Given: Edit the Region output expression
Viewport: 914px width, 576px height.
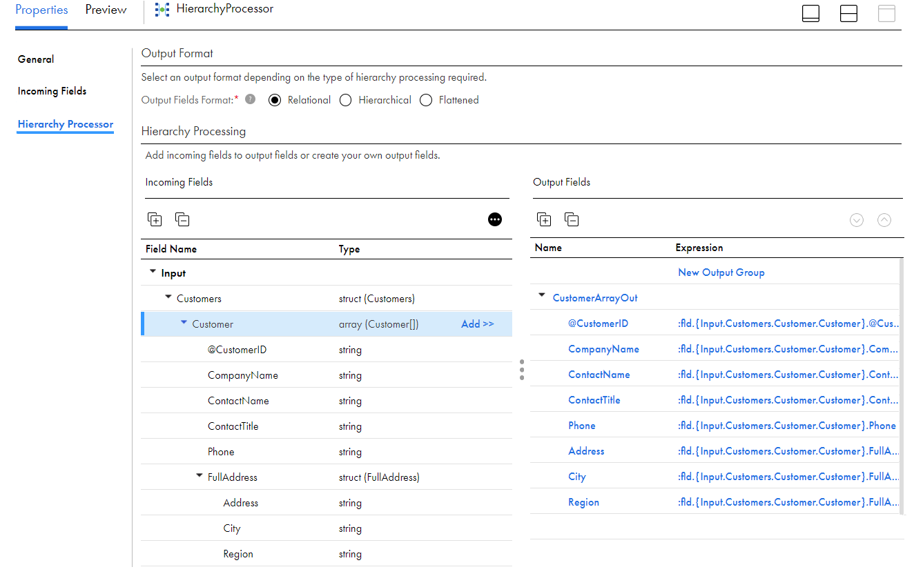Looking at the screenshot, I should (788, 502).
